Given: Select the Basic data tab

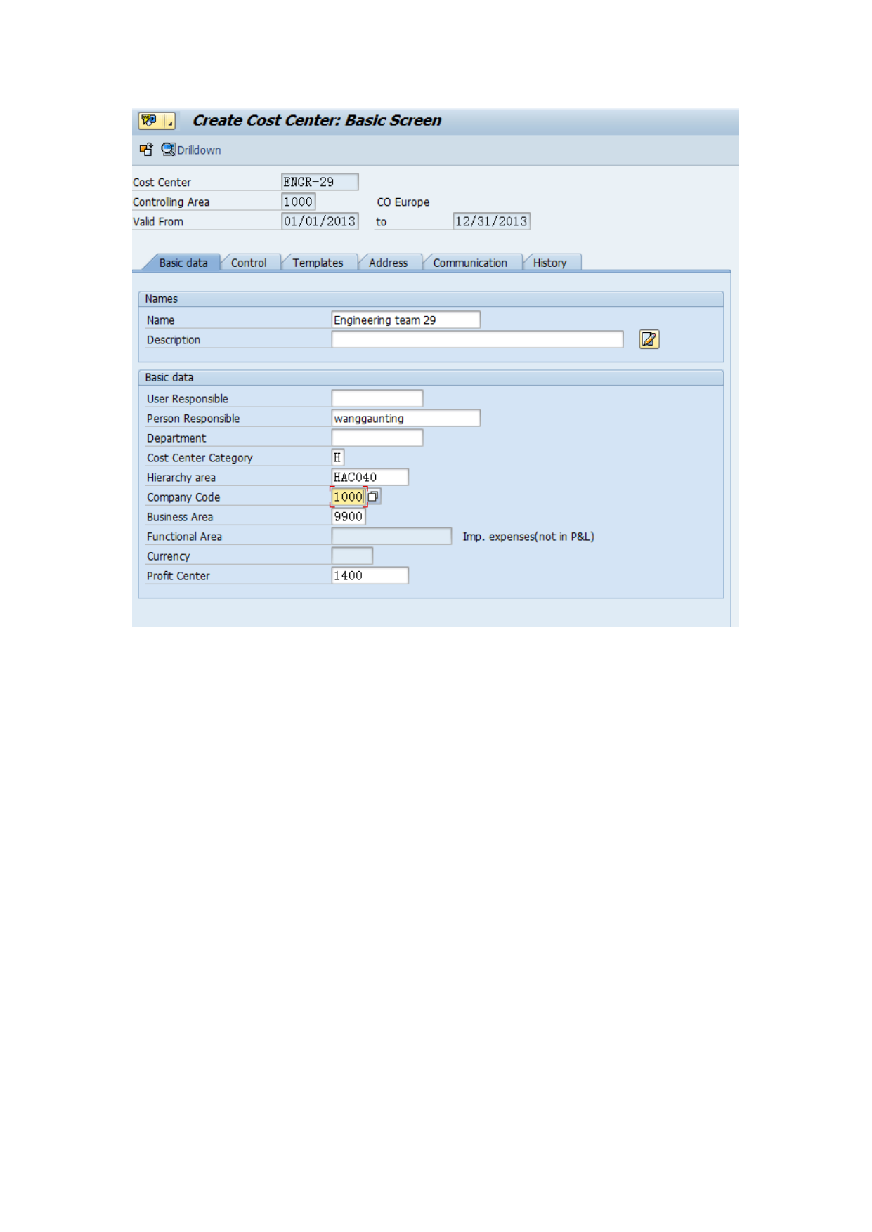Looking at the screenshot, I should click(183, 263).
